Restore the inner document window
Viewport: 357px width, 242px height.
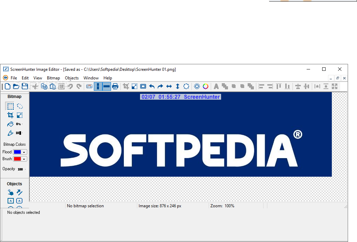coord(338,78)
